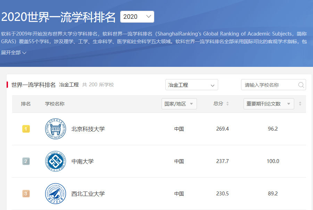313x210 pixels.
Task: Select the total score 237.7
Action: pyautogui.click(x=222, y=161)
